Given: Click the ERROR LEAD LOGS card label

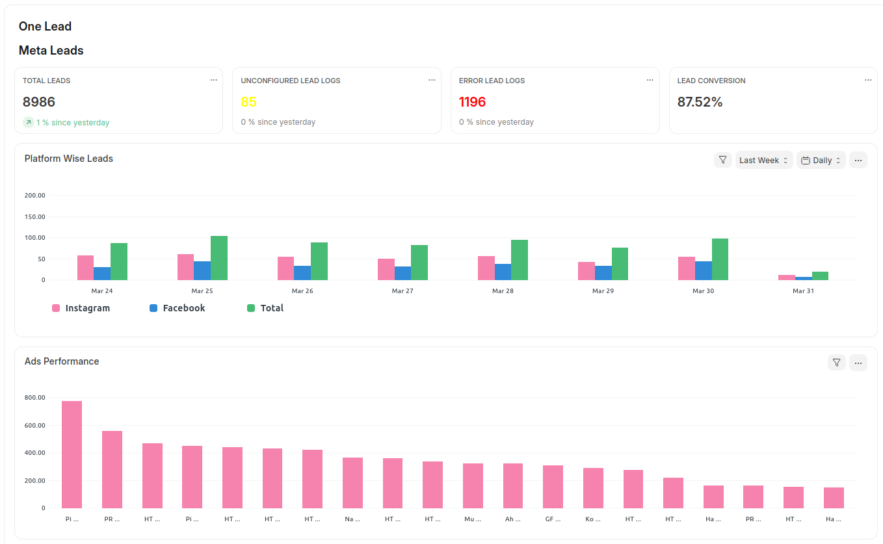Looking at the screenshot, I should click(492, 81).
